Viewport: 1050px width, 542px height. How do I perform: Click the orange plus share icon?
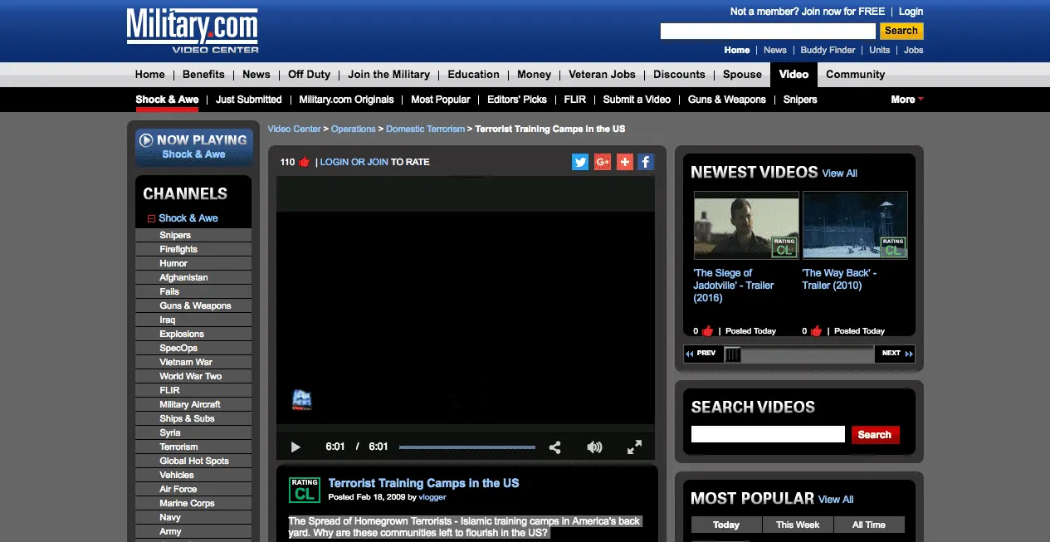coord(624,162)
